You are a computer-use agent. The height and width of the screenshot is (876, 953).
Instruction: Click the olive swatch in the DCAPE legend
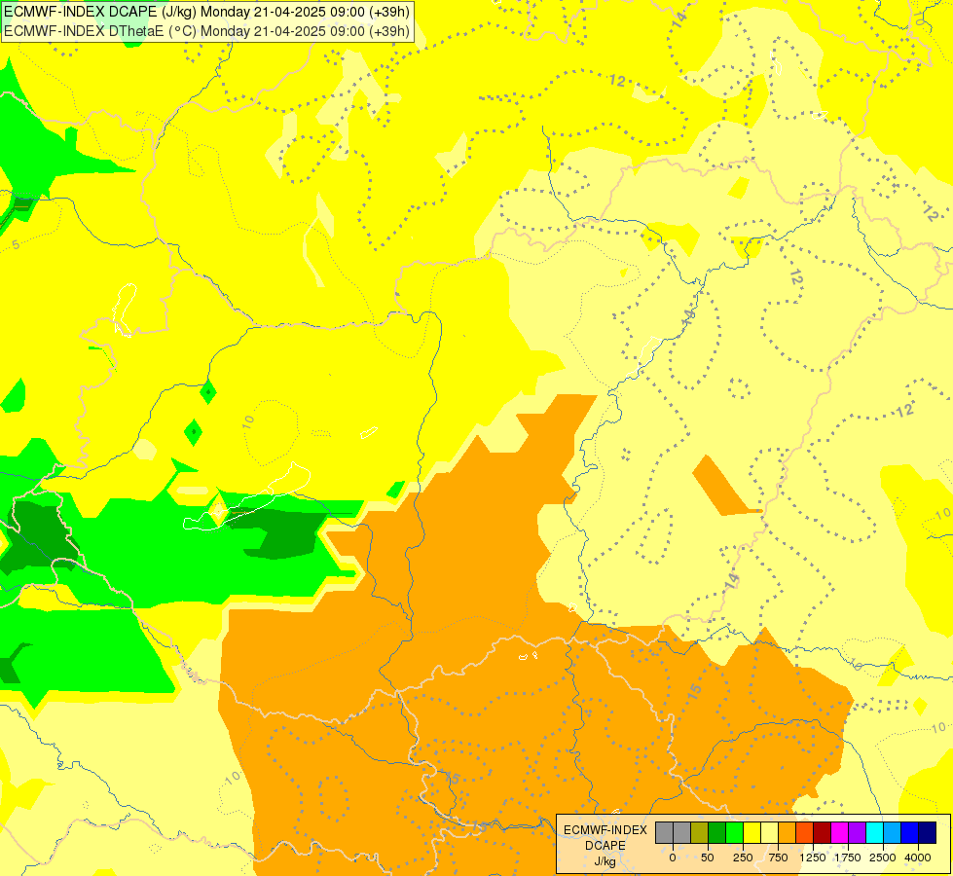pyautogui.click(x=700, y=832)
